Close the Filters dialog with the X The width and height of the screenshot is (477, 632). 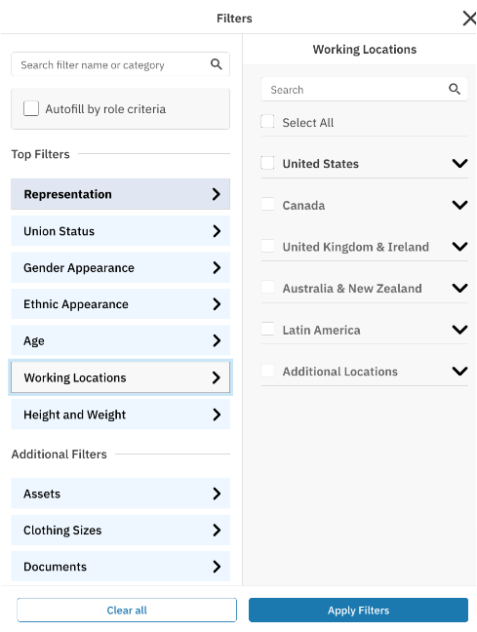(x=469, y=19)
